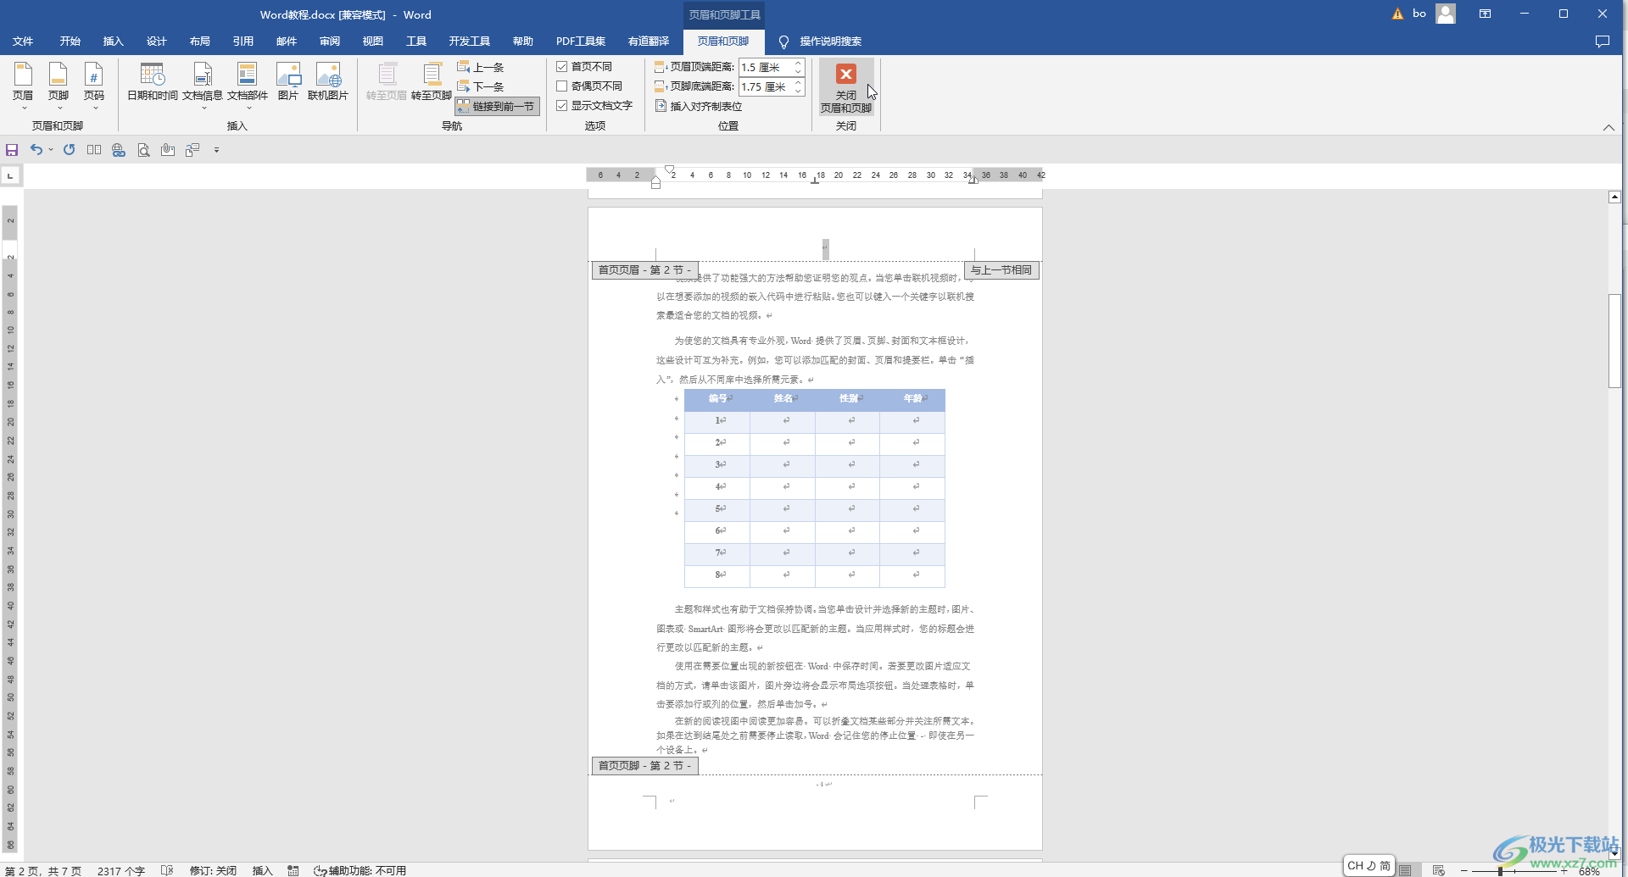Image resolution: width=1628 pixels, height=877 pixels.
Task: Click 操作说明搜索 tell me search box
Action: (x=820, y=41)
